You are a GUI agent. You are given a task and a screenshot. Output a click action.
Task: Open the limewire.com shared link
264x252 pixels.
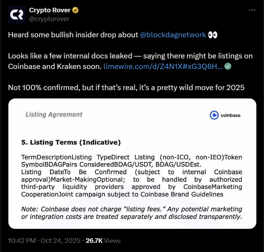[x=163, y=66]
